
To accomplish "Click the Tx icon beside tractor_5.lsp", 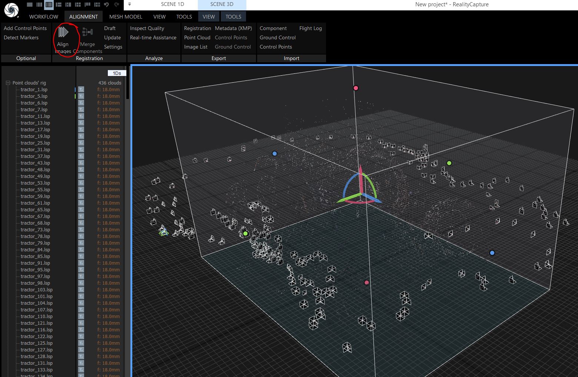I will [x=81, y=96].
